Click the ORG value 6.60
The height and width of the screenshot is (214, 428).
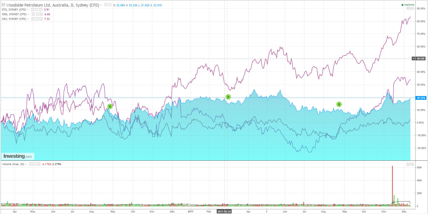[47, 14]
